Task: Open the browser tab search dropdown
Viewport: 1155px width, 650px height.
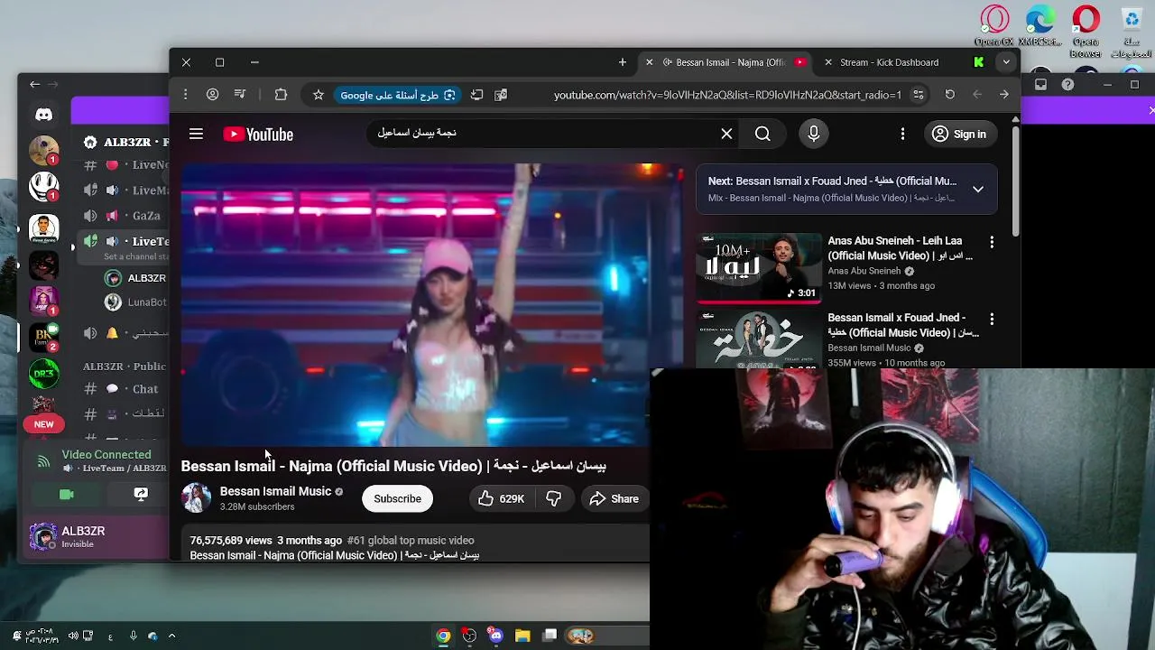Action: (x=1006, y=62)
